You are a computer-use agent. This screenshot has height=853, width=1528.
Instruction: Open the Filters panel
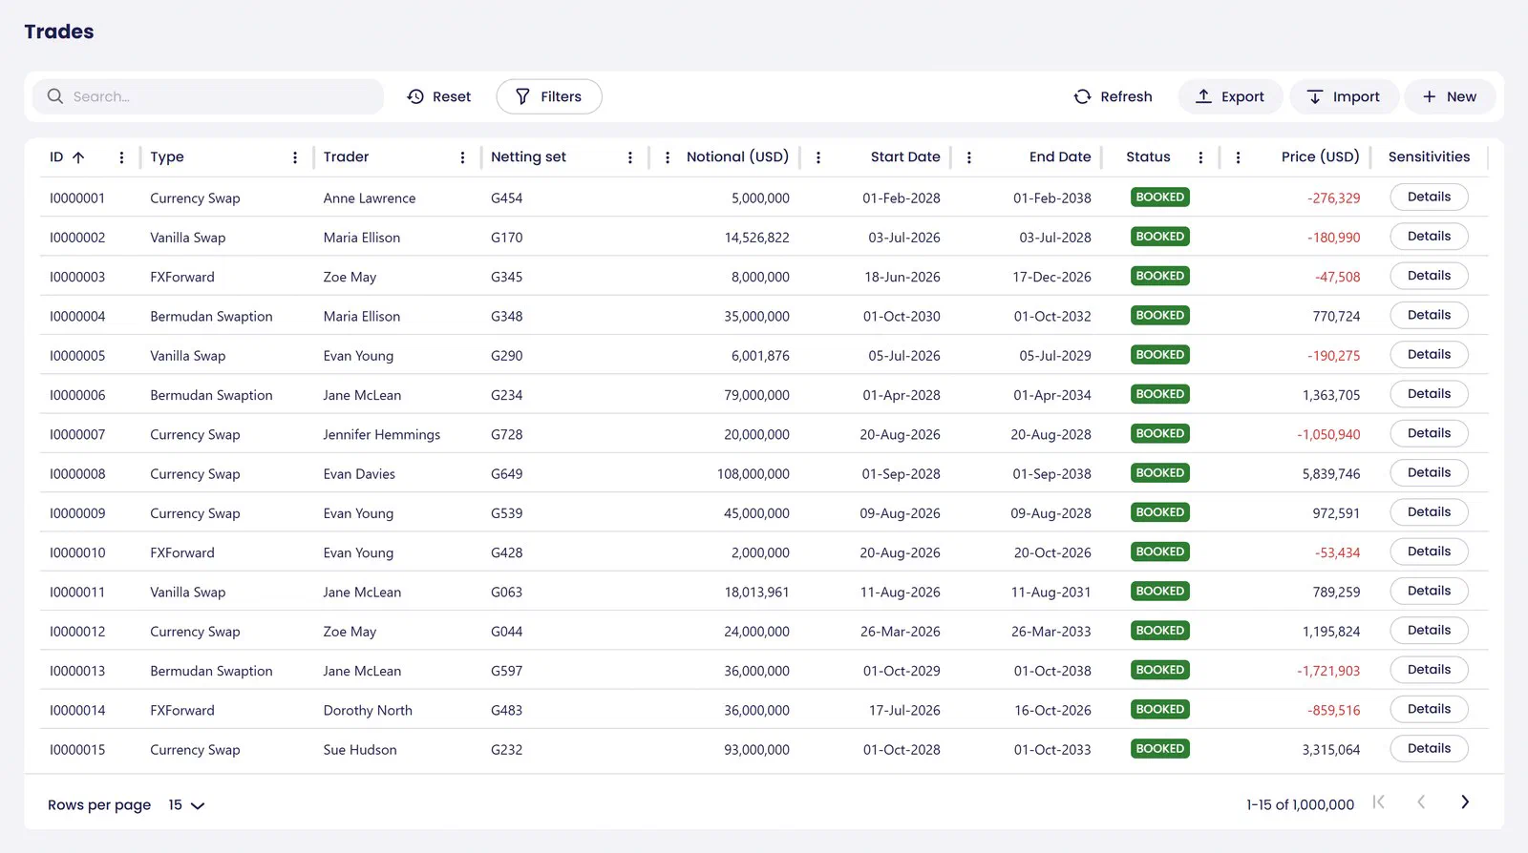[x=549, y=96]
